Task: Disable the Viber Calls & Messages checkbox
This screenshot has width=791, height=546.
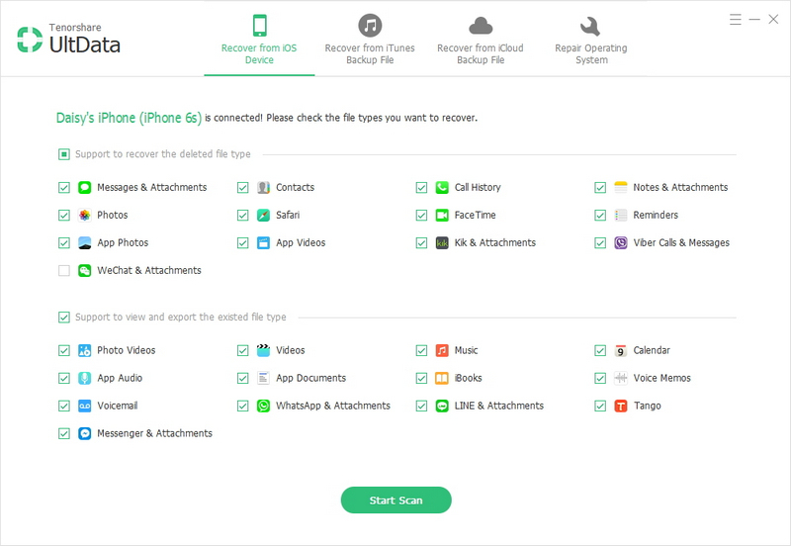Action: [x=600, y=243]
